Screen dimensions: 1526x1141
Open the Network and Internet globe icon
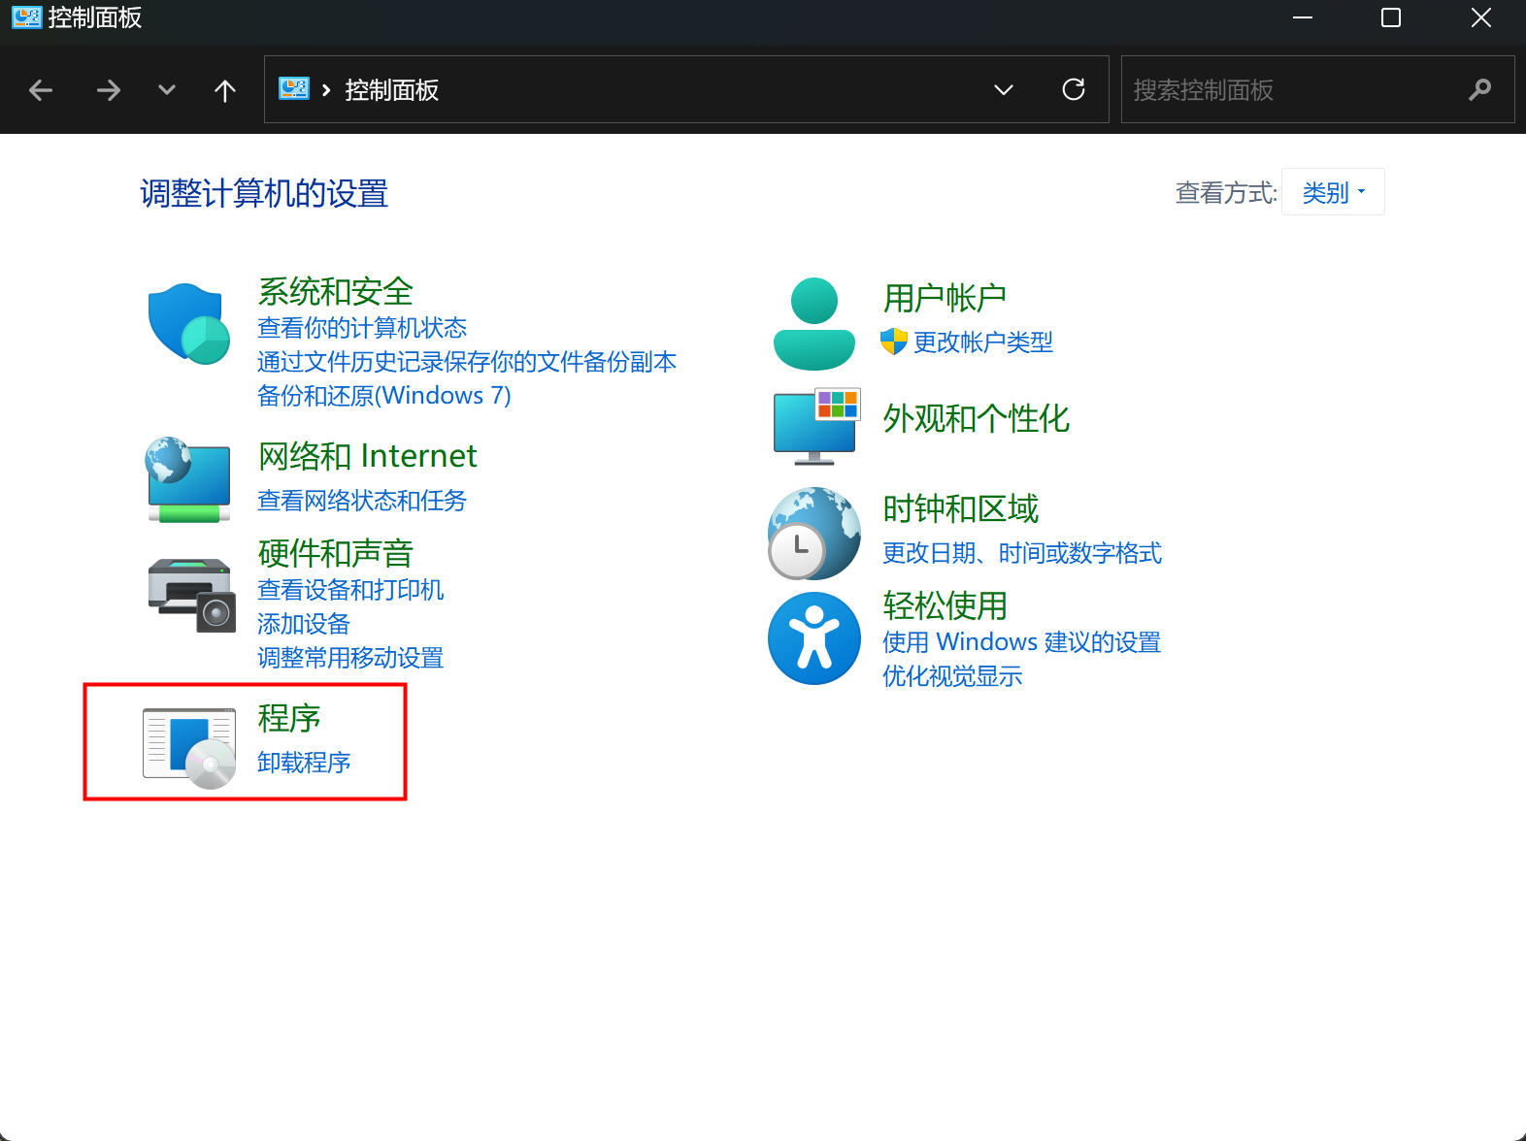click(x=188, y=479)
